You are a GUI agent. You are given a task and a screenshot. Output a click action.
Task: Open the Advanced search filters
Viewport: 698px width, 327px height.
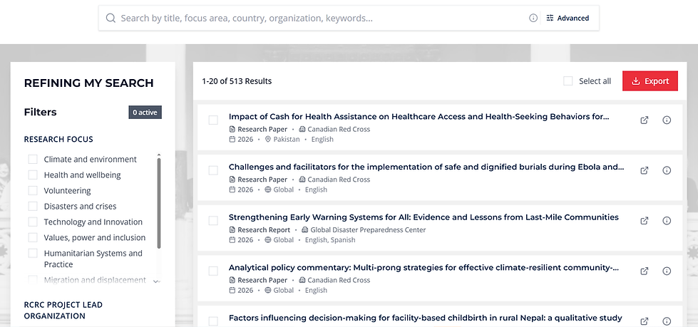coord(568,19)
